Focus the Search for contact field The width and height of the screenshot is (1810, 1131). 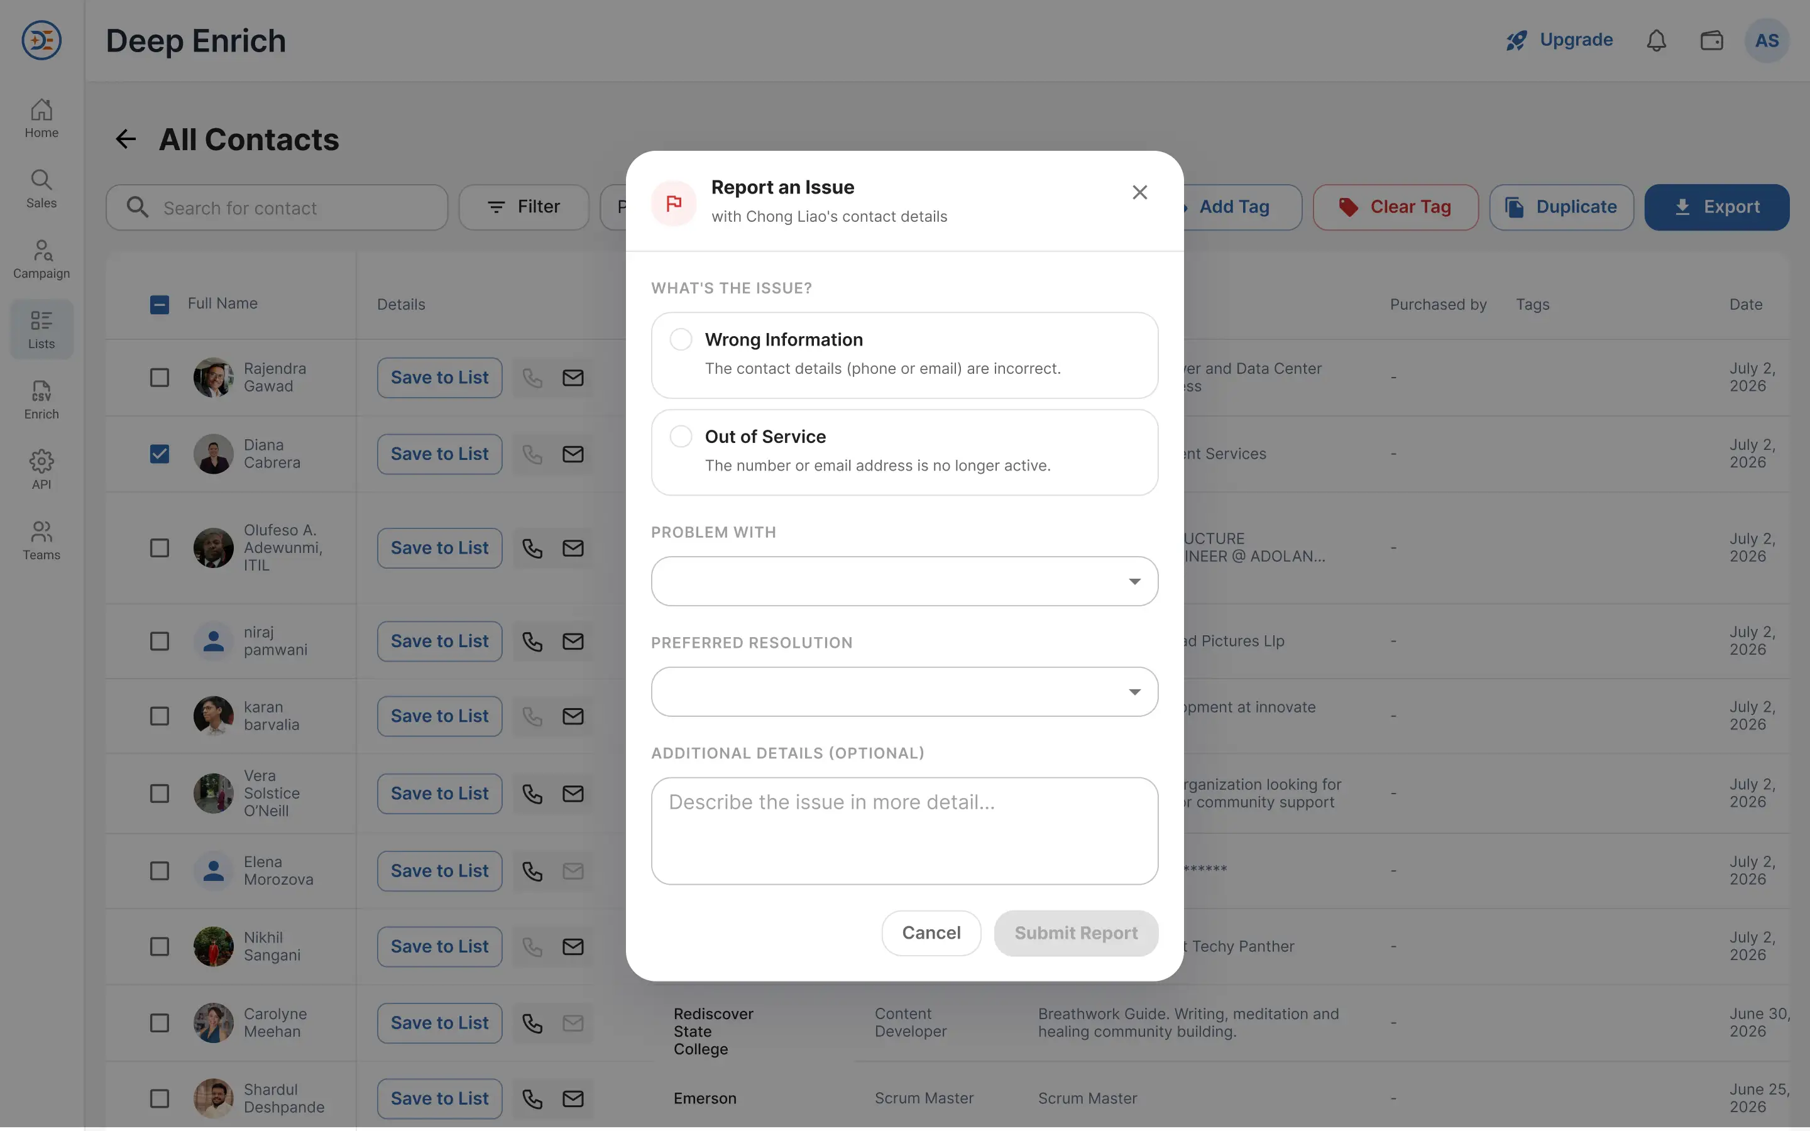click(277, 207)
